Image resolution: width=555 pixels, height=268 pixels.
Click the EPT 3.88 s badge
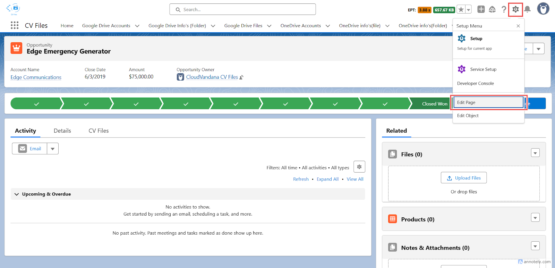(x=424, y=10)
